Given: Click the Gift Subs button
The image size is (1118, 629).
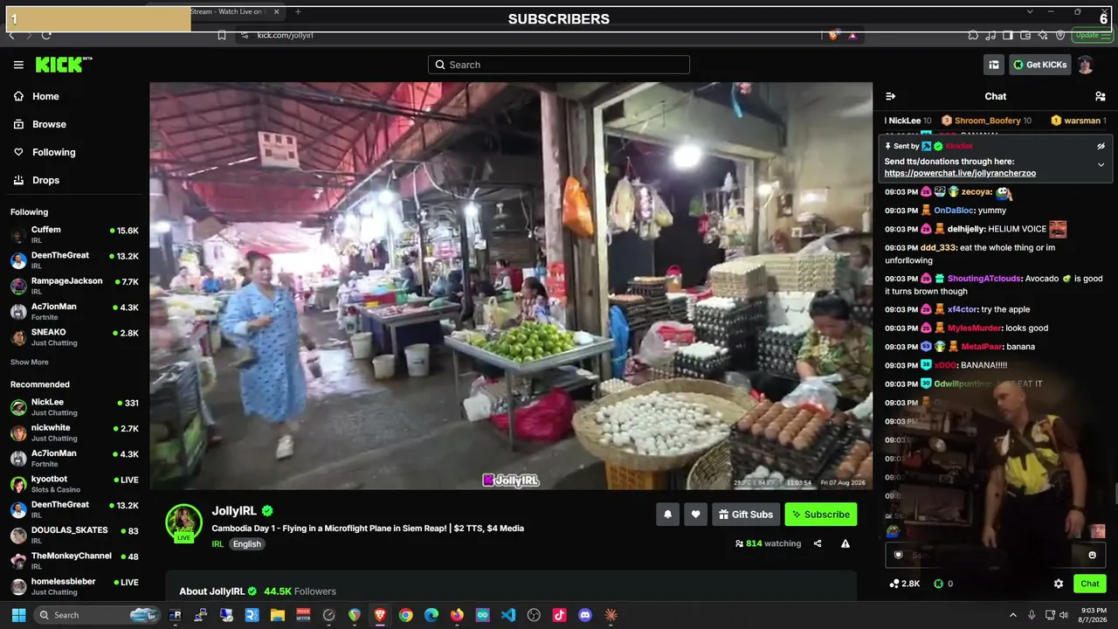Looking at the screenshot, I should 746,515.
